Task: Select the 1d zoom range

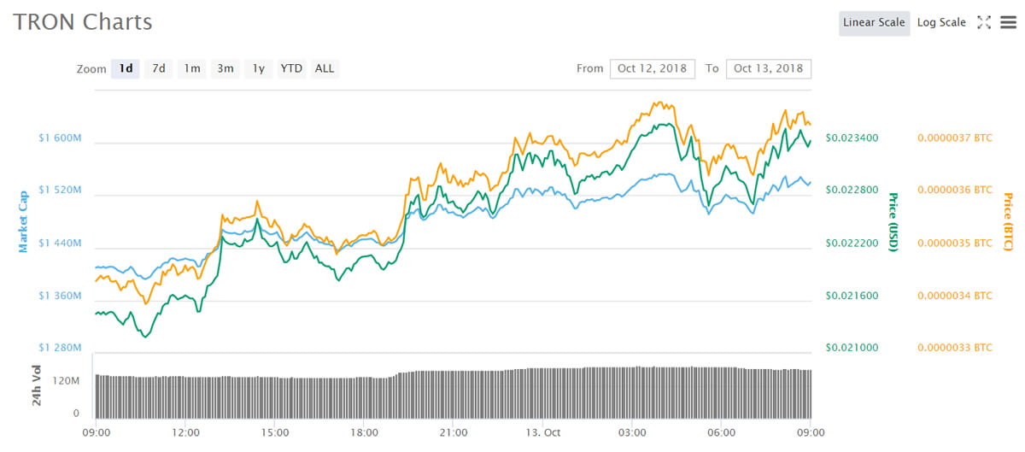Action: coord(126,68)
